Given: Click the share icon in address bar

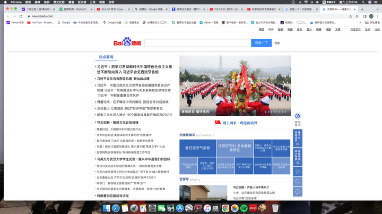Looking at the screenshot, I should pyautogui.click(x=350, y=16).
